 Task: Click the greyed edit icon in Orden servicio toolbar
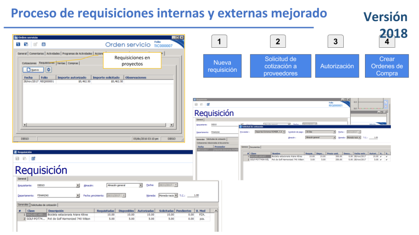click(35, 44)
